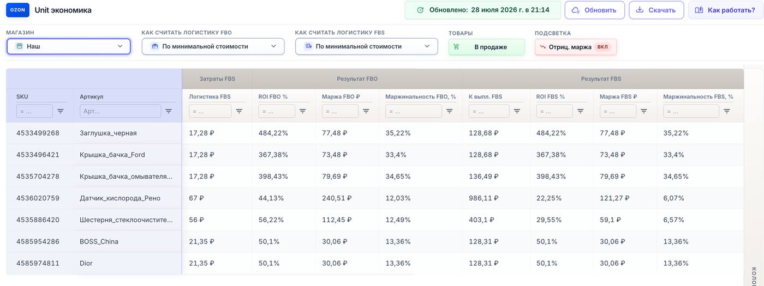The height and width of the screenshot is (286, 764).
Task: Open the Как работать? help button
Action: click(725, 10)
